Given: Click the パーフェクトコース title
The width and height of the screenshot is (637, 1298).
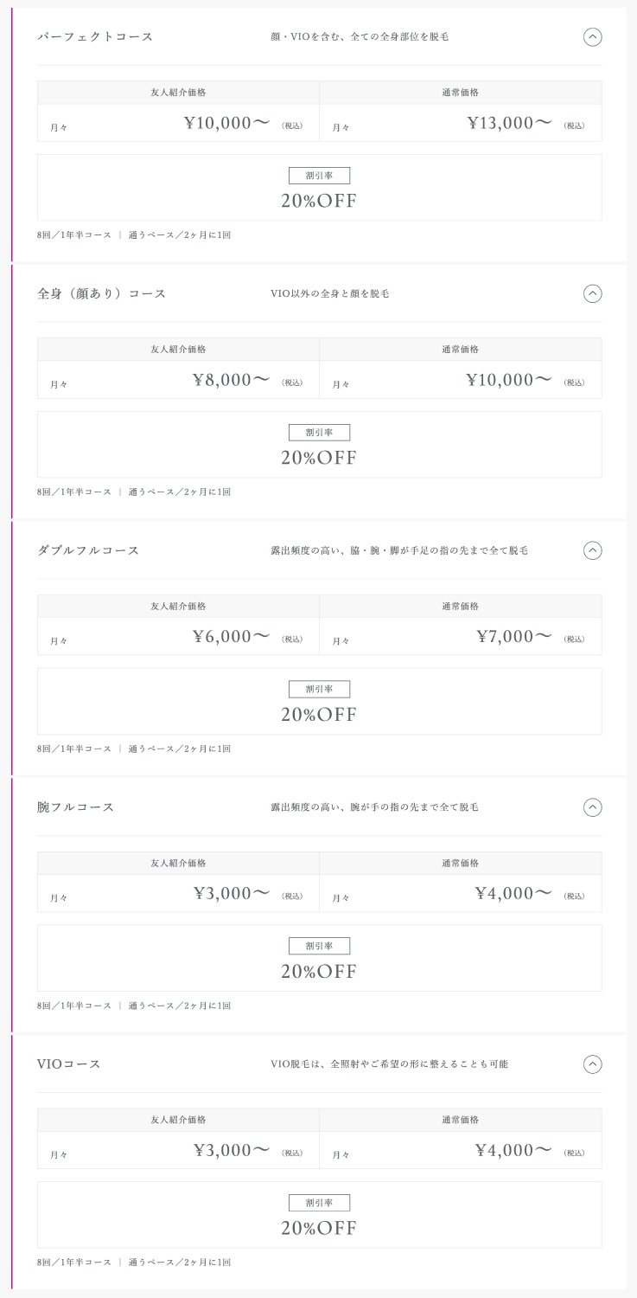Looking at the screenshot, I should (95, 36).
